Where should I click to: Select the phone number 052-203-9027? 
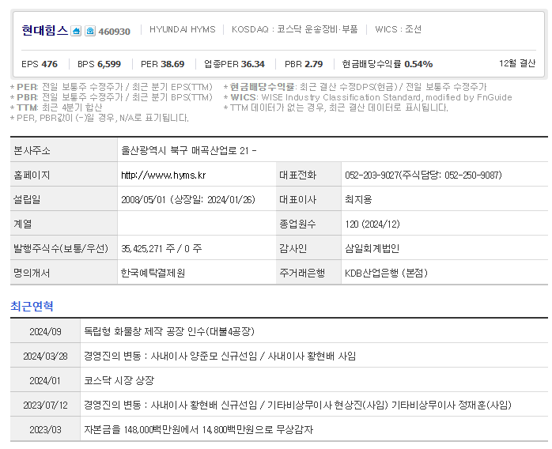pos(372,175)
